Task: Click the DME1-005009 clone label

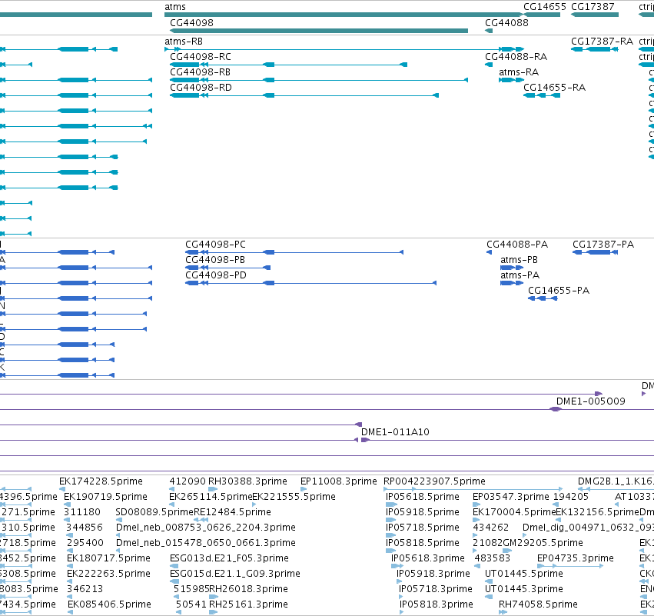Action: pyautogui.click(x=591, y=401)
